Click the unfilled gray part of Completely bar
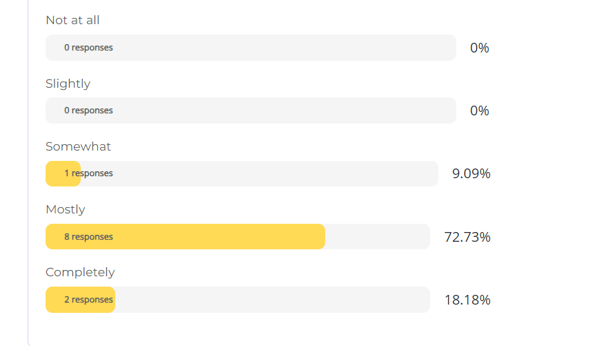This screenshot has width=611, height=346. coord(276,300)
